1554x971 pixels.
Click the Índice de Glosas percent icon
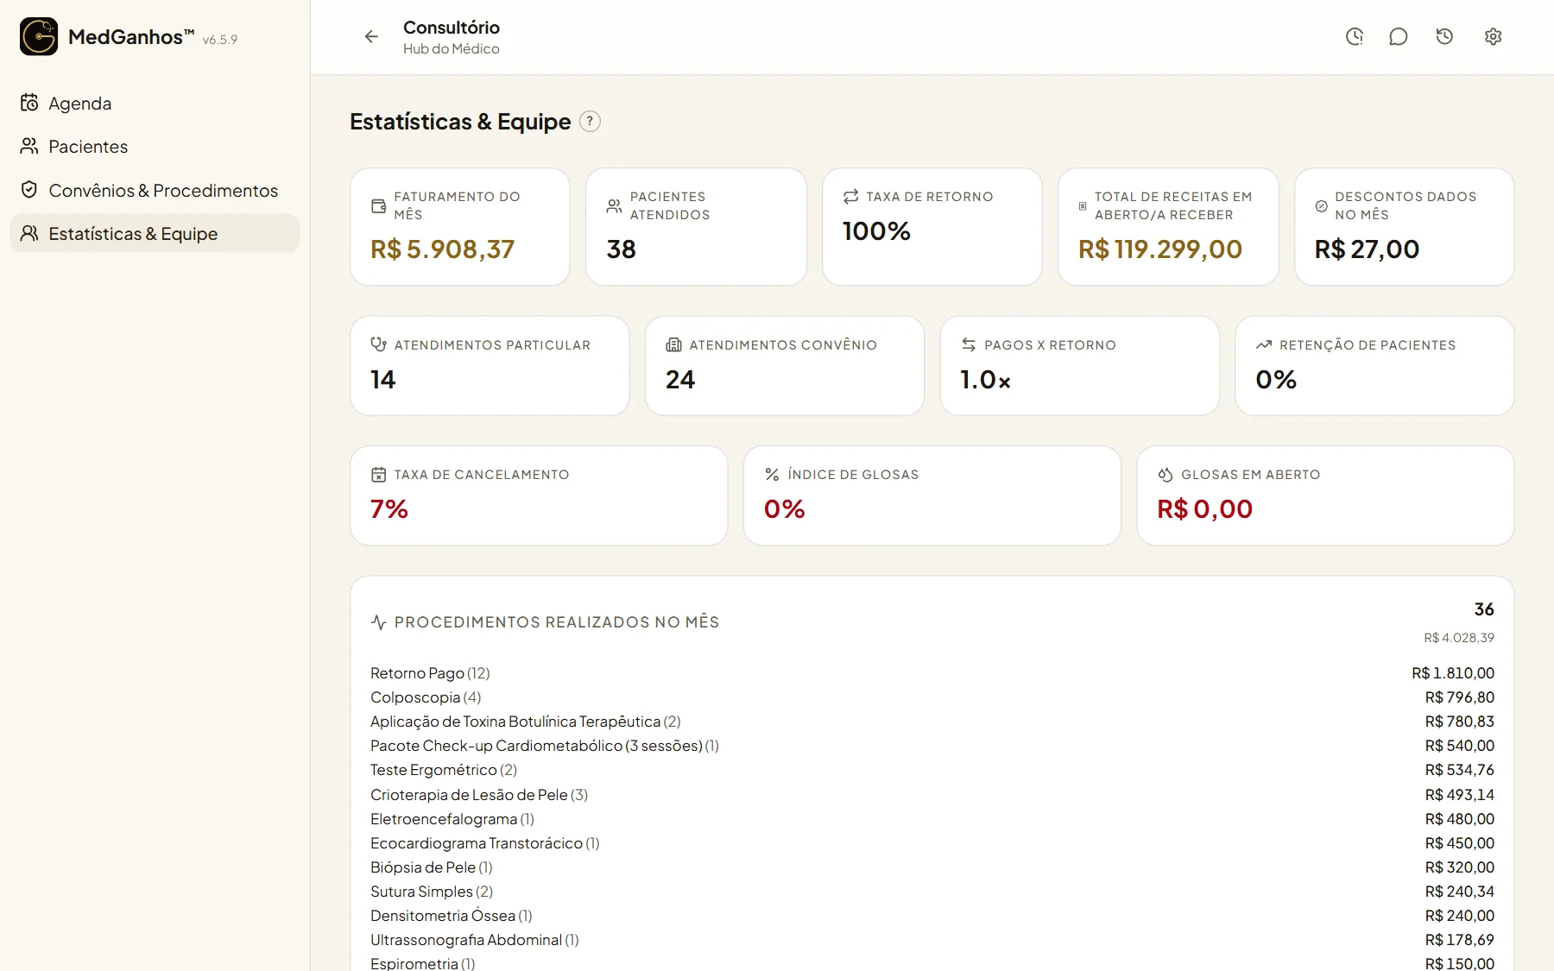(x=772, y=475)
